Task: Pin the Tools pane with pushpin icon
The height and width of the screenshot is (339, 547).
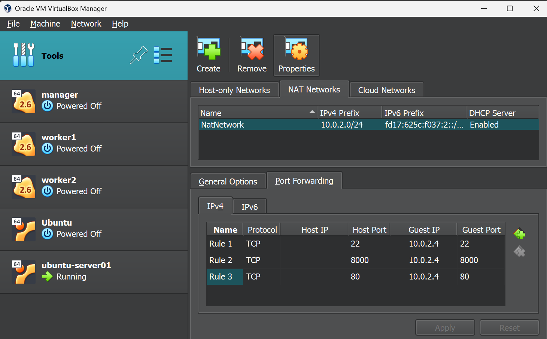Action: click(x=139, y=55)
